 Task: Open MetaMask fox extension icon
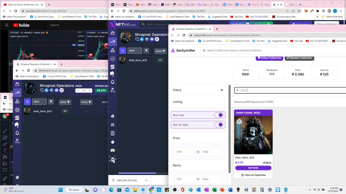point(306,11)
